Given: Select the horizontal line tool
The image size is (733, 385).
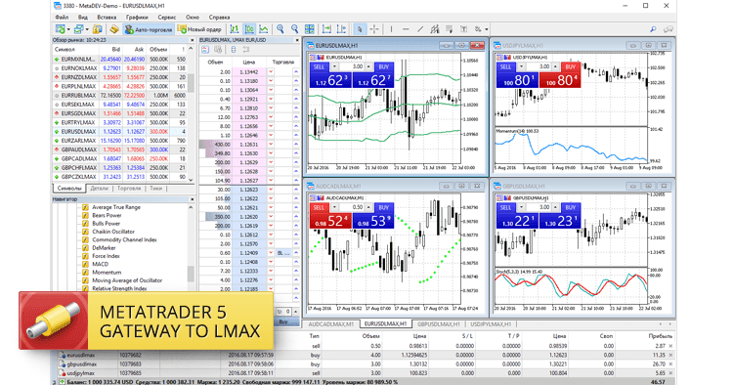Looking at the screenshot, I should tap(406, 29).
